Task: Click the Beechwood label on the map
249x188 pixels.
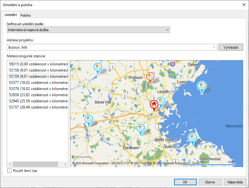Action: pyautogui.click(x=210, y=159)
